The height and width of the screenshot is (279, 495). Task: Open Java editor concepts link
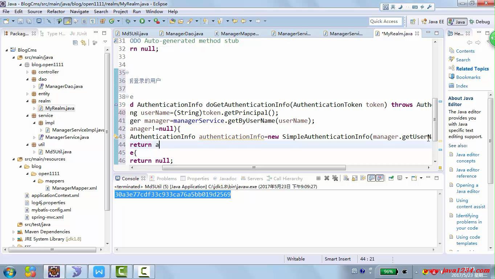[x=467, y=158]
